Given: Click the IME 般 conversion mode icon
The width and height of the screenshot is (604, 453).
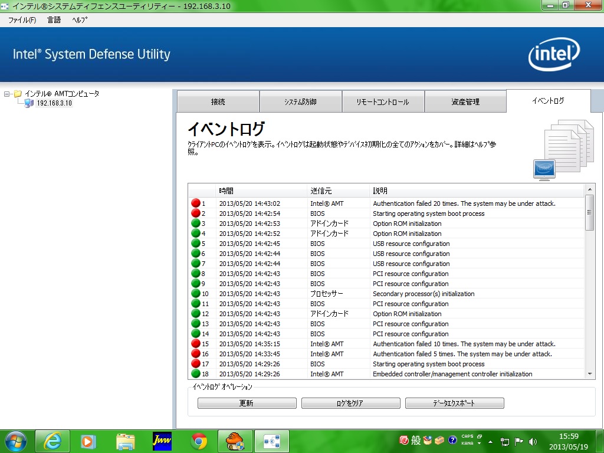Looking at the screenshot, I should [416, 439].
